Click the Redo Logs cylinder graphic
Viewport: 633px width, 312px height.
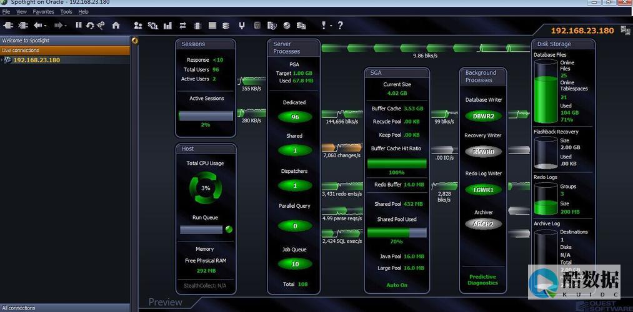pos(546,198)
